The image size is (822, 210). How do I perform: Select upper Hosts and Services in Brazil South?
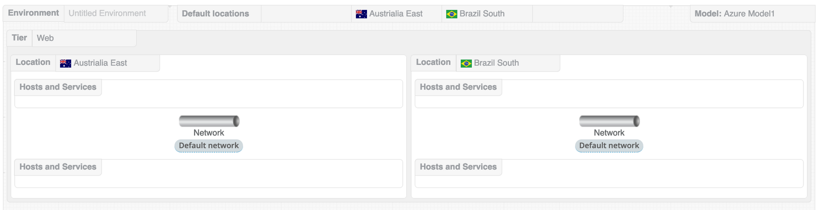tap(458, 87)
